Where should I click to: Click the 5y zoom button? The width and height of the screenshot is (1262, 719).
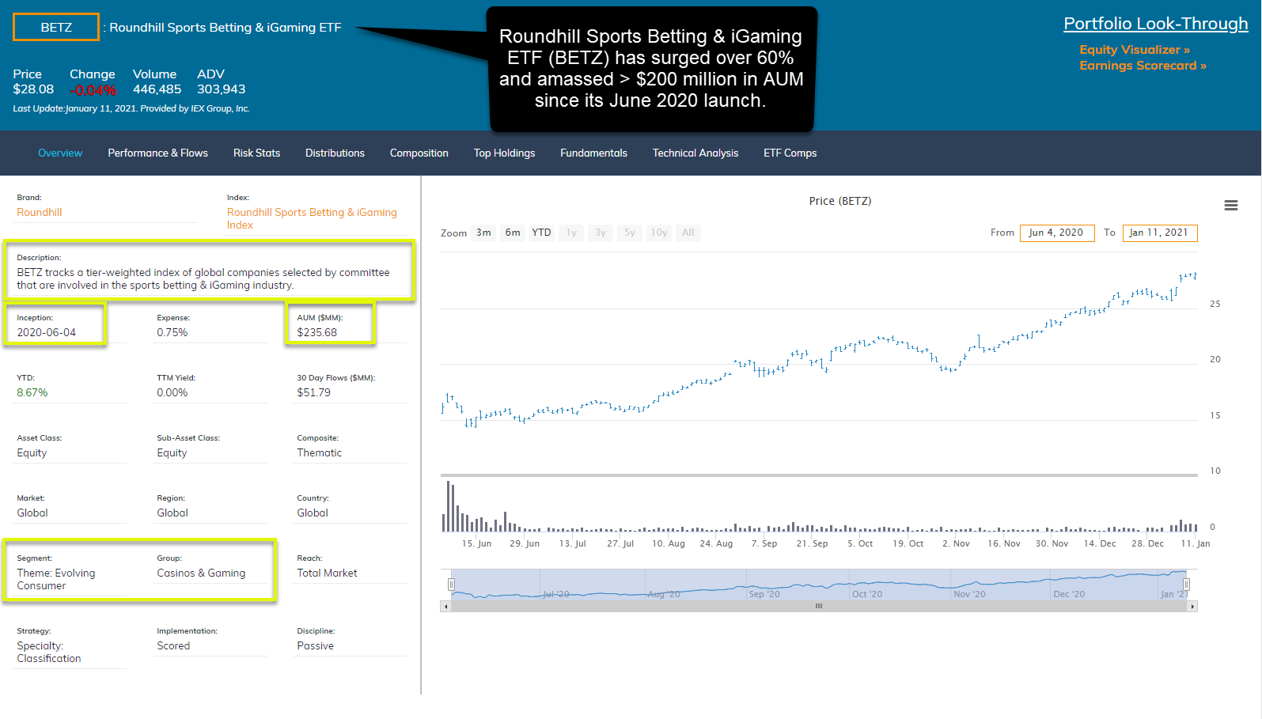click(x=630, y=233)
